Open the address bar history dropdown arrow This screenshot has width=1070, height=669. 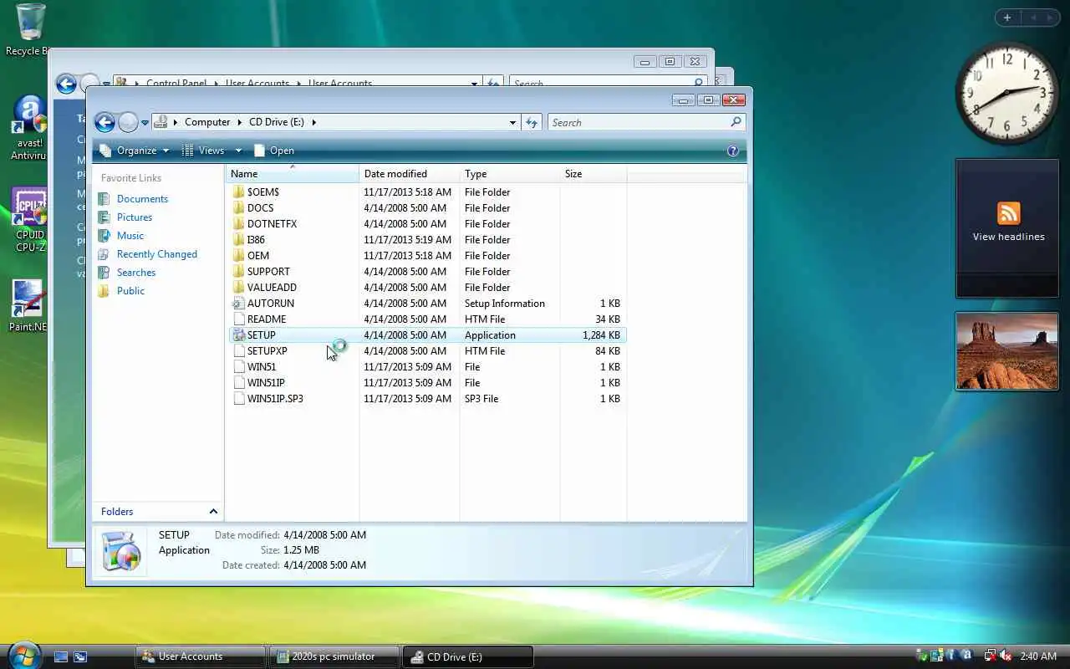(512, 122)
